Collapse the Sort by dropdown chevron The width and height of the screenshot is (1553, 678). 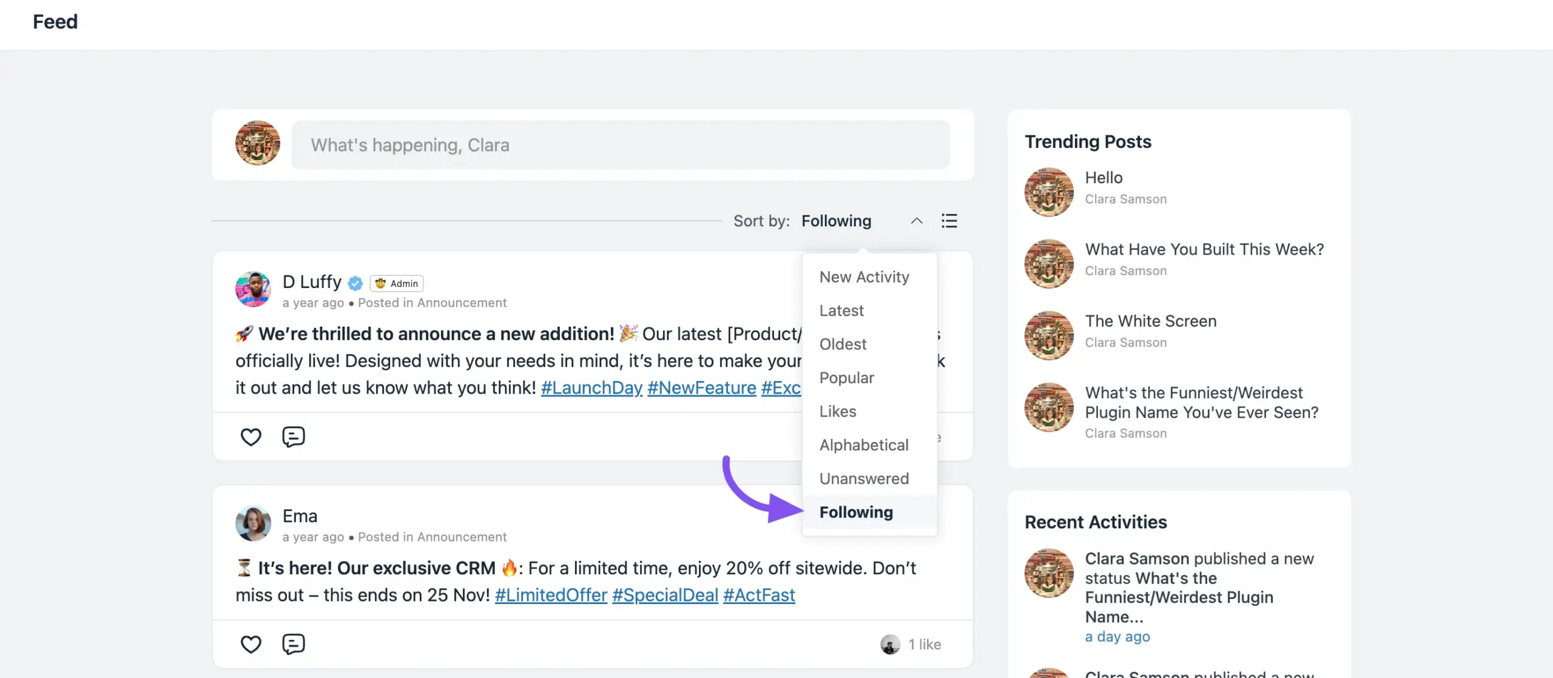(917, 221)
